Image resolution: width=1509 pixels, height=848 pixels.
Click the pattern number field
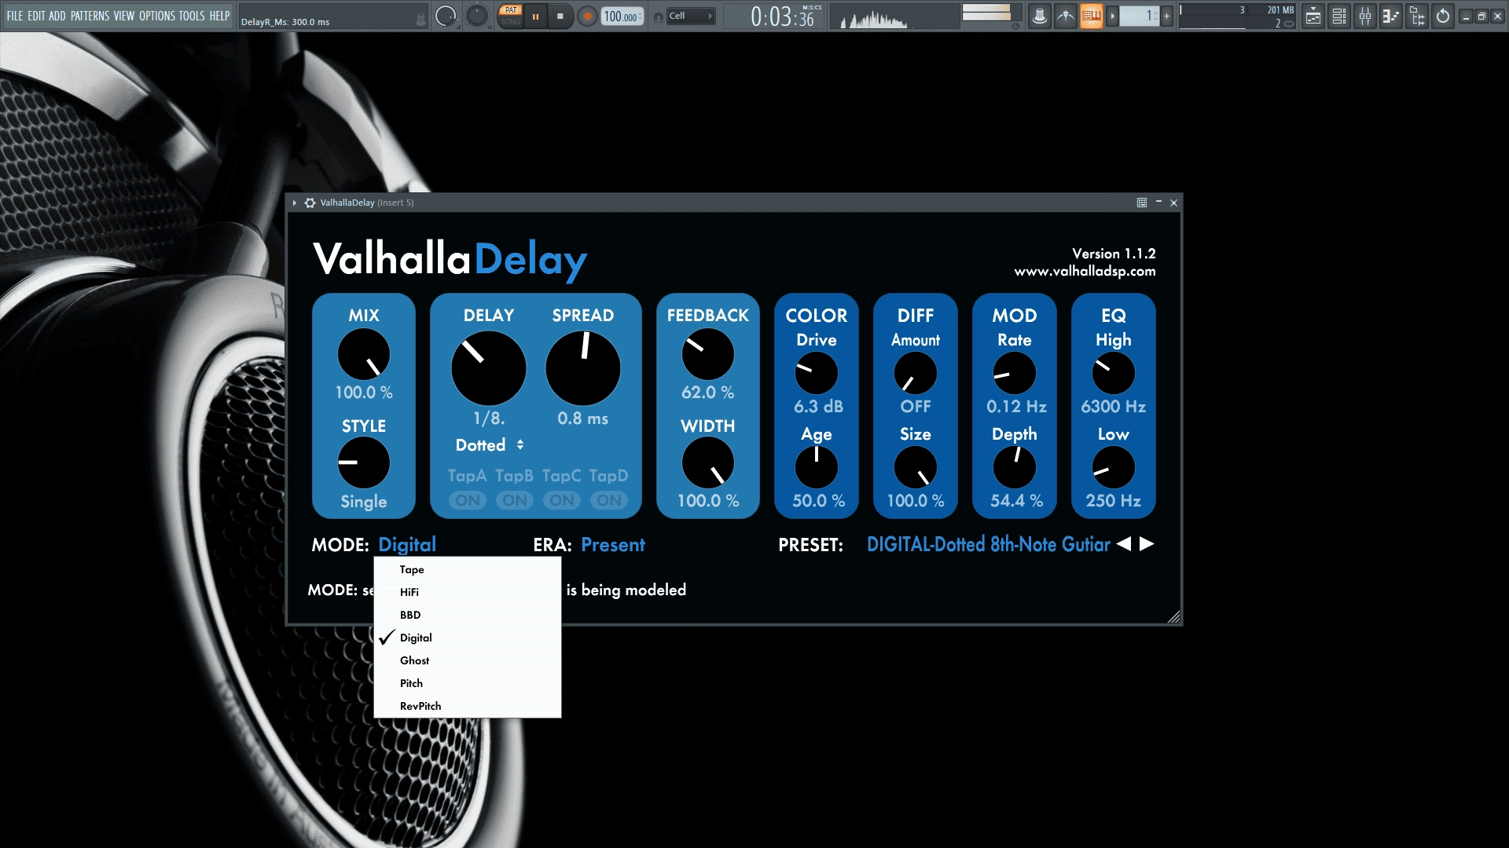click(x=1139, y=16)
